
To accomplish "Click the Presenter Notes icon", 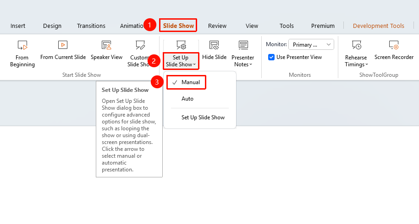I will pyautogui.click(x=243, y=45).
